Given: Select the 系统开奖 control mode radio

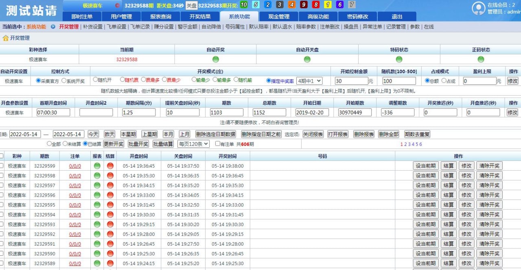Looking at the screenshot, I should pyautogui.click(x=64, y=81).
